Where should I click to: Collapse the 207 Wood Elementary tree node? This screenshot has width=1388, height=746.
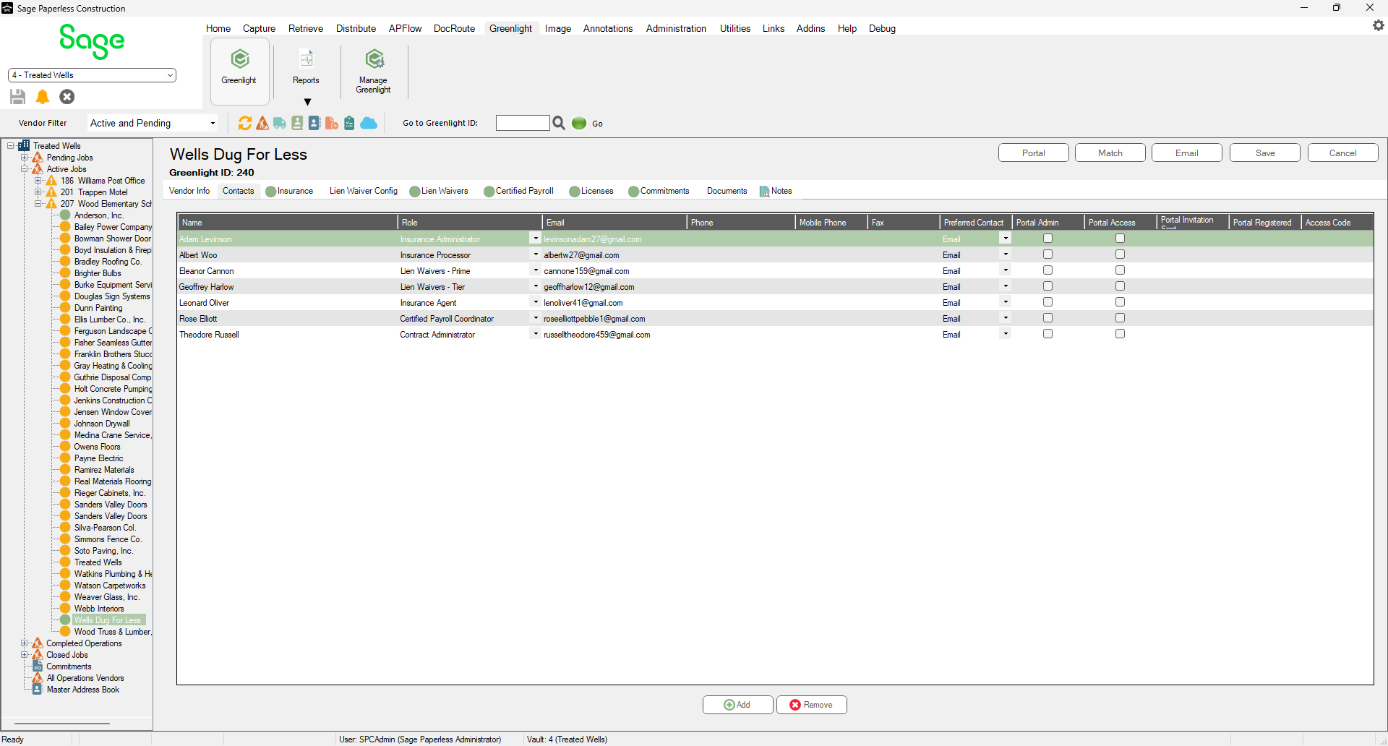point(38,203)
